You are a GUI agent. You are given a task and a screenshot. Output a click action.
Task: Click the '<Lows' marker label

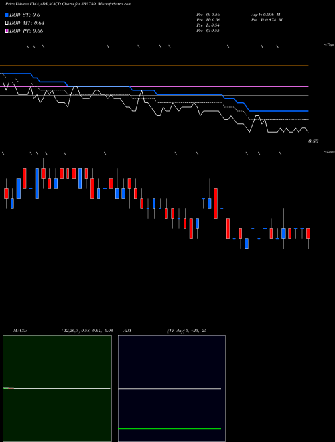point(330,151)
